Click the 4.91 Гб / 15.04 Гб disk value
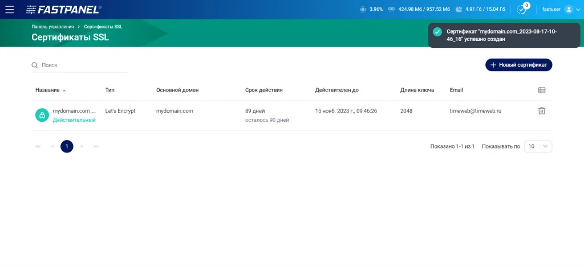The image size is (584, 268). (486, 9)
